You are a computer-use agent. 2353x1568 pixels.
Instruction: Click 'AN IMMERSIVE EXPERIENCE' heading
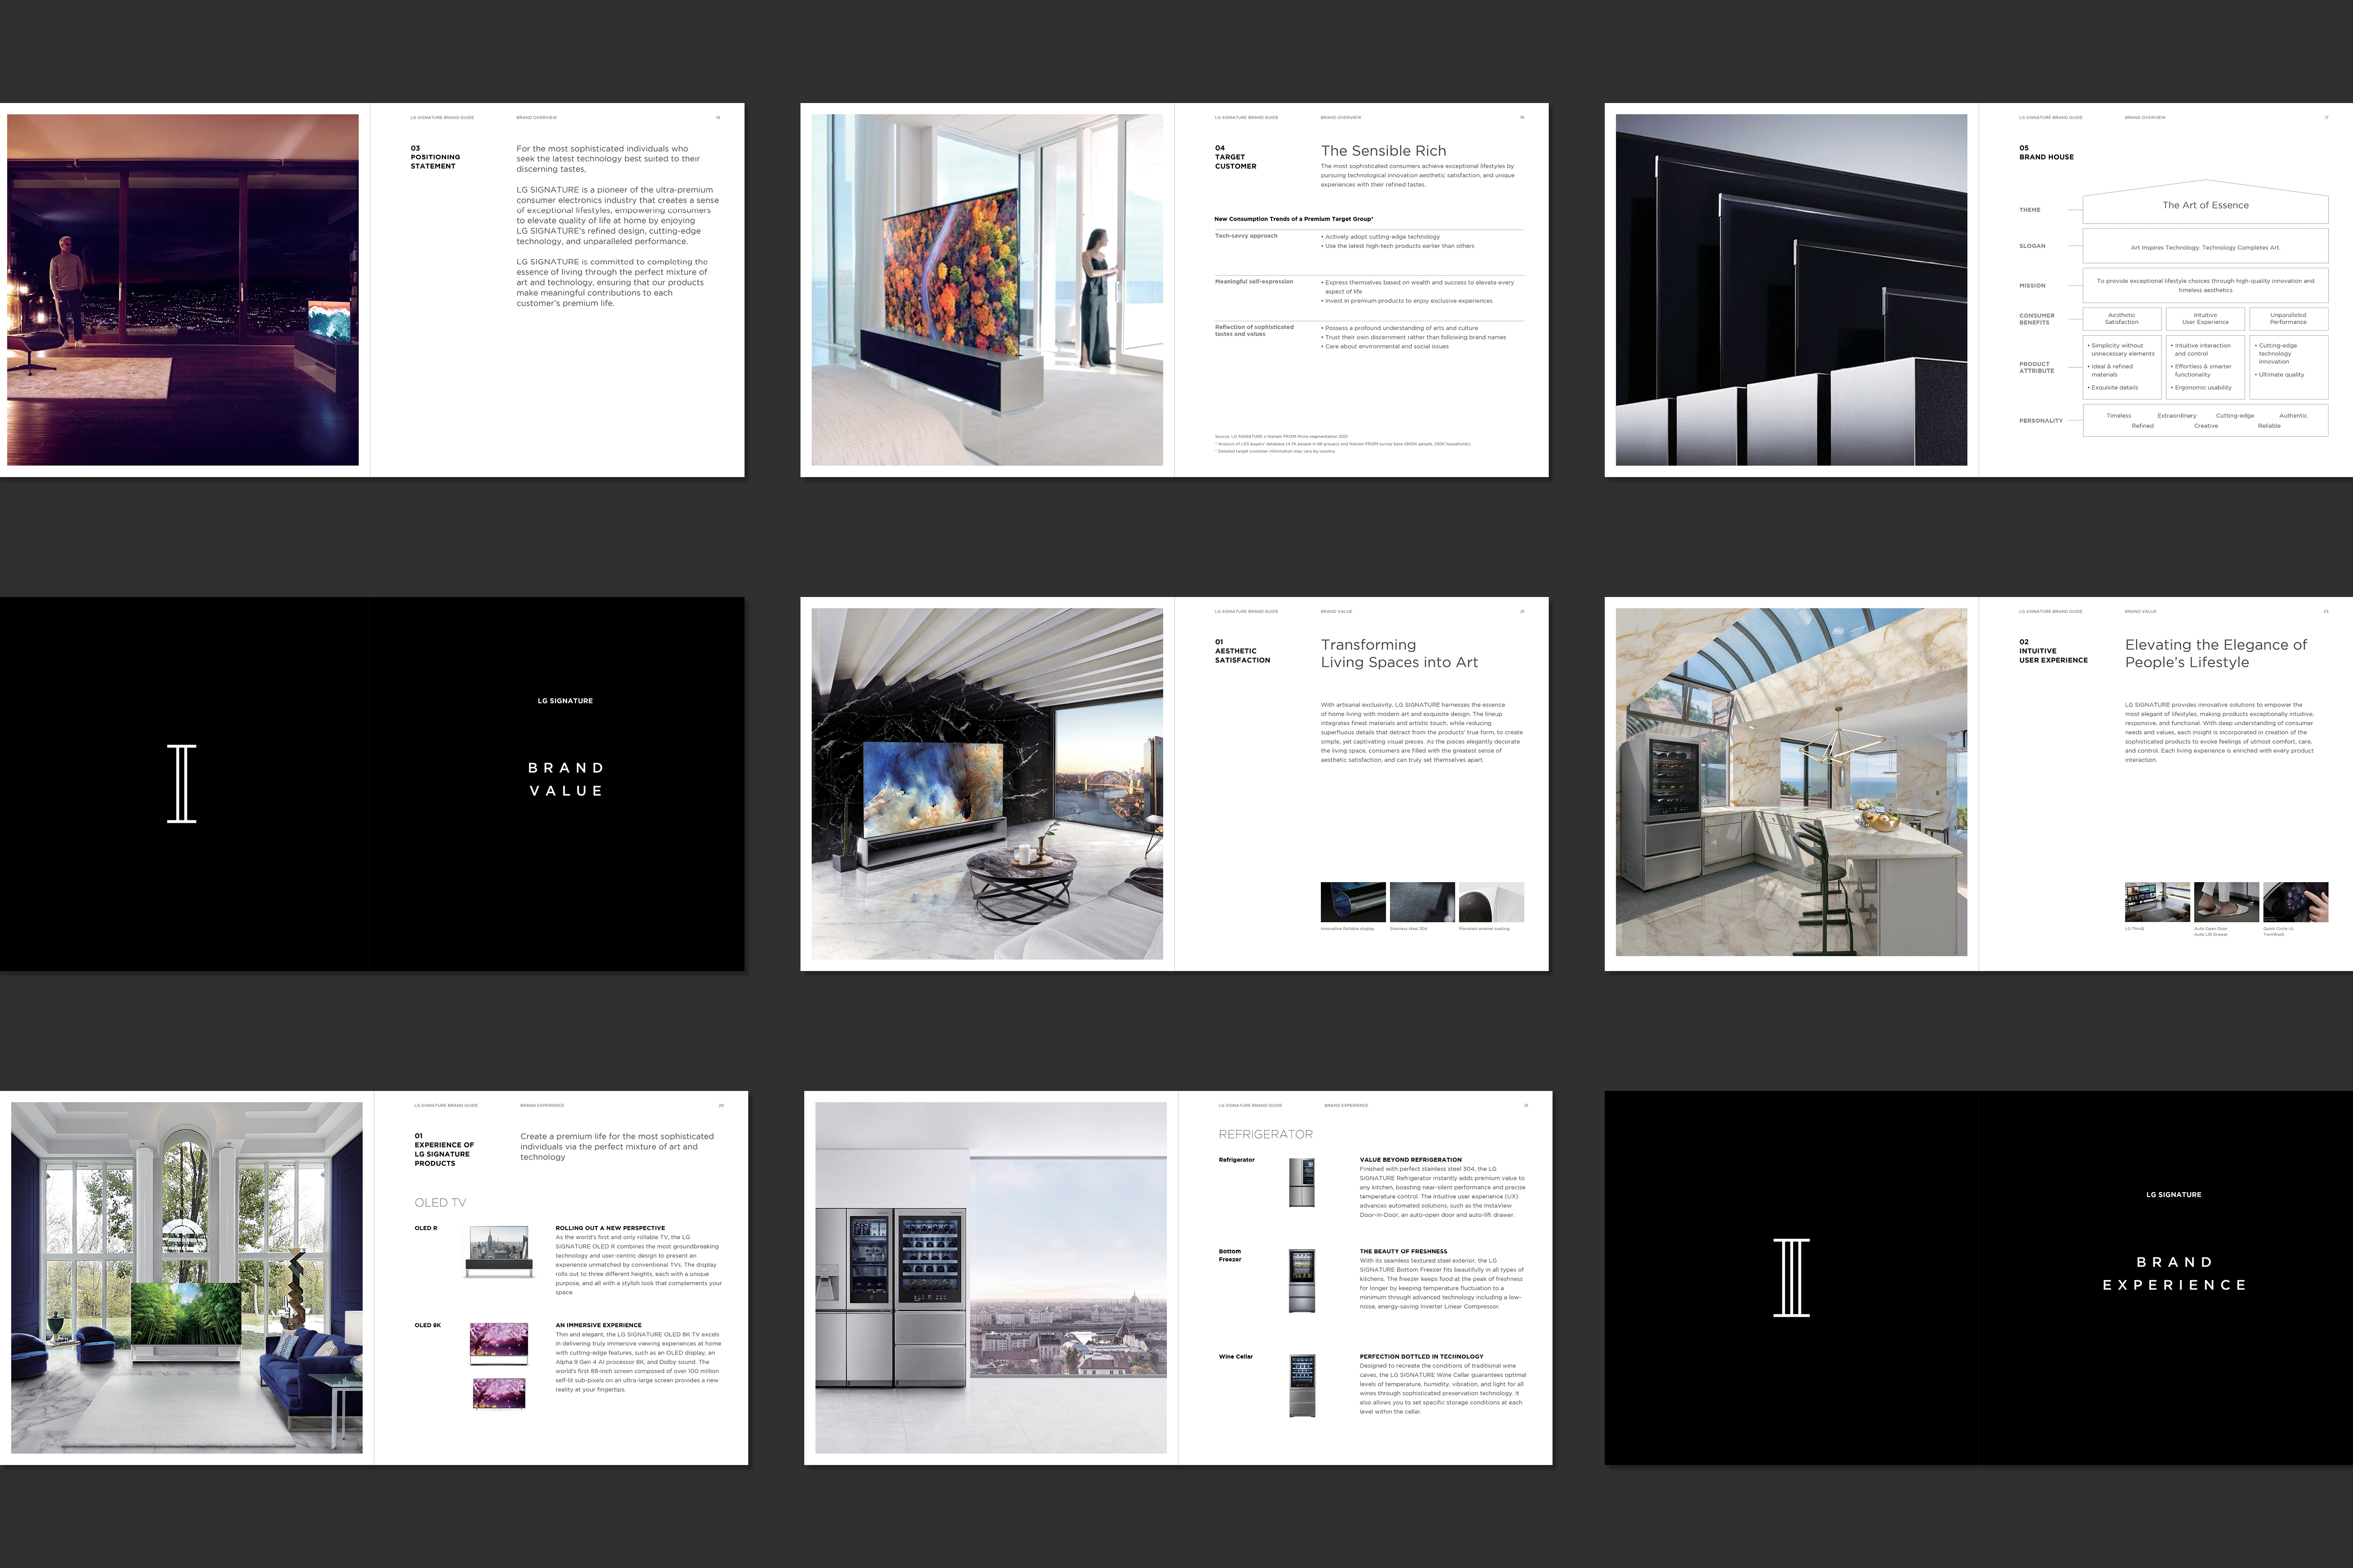point(598,1325)
